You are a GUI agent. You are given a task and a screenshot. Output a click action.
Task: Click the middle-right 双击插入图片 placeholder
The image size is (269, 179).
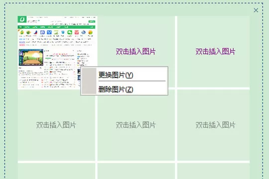[215, 125]
